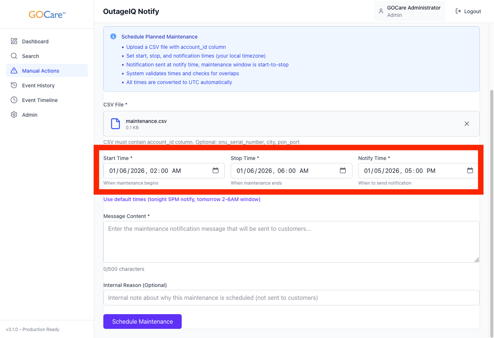The image size is (494, 338).
Task: Click the Dashboard grid icon in sidebar
Action: 14,41
